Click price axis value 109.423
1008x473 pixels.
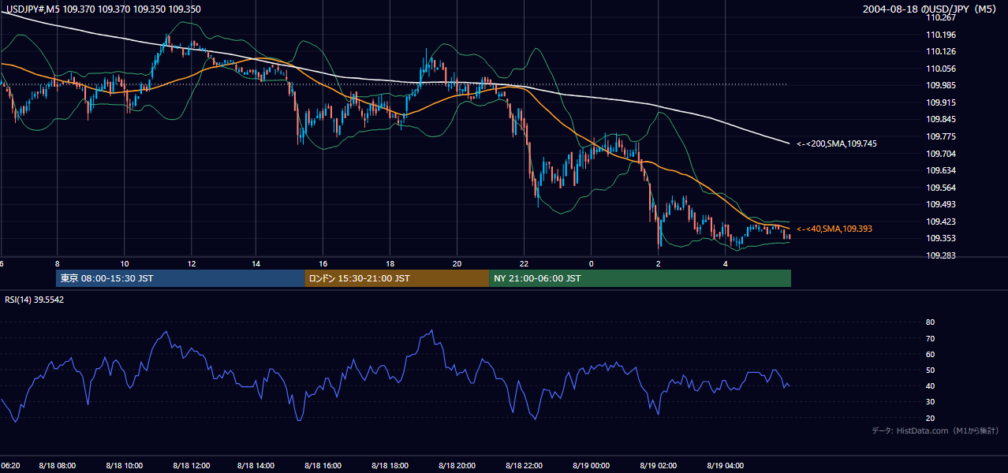point(942,222)
